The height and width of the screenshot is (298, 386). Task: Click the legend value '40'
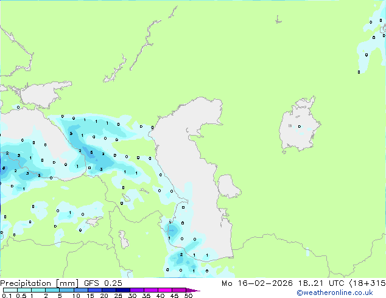160,296
